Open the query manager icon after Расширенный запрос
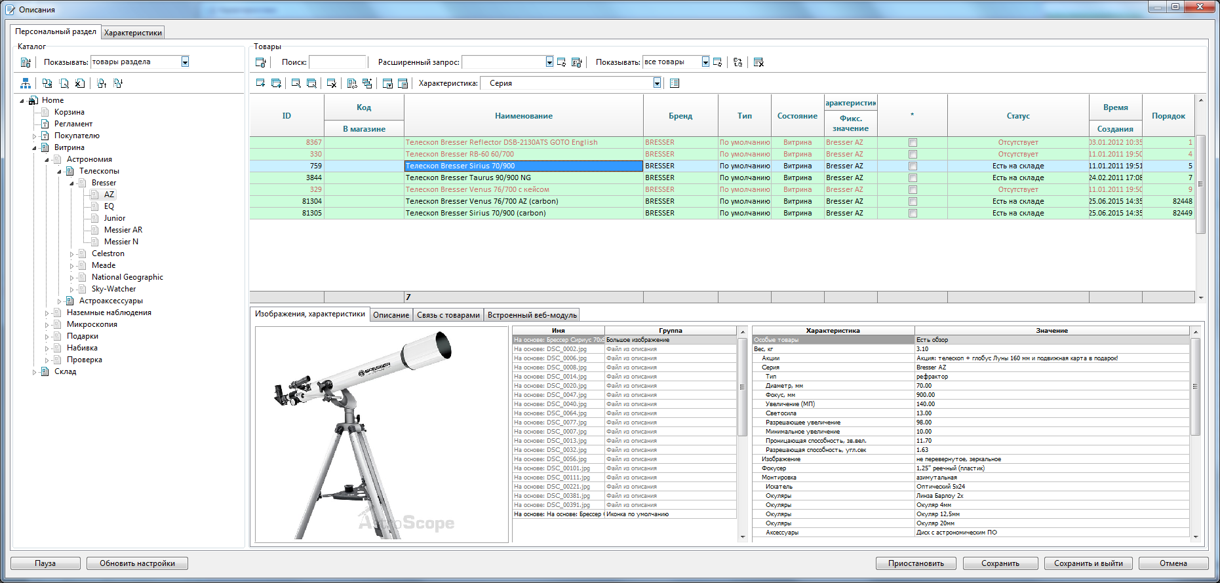This screenshot has height=583, width=1220. click(x=576, y=62)
